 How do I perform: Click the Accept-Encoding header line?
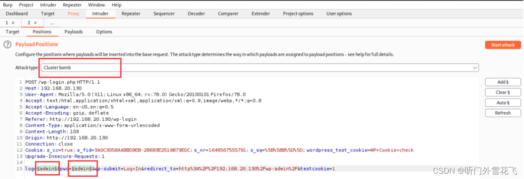pos(67,113)
